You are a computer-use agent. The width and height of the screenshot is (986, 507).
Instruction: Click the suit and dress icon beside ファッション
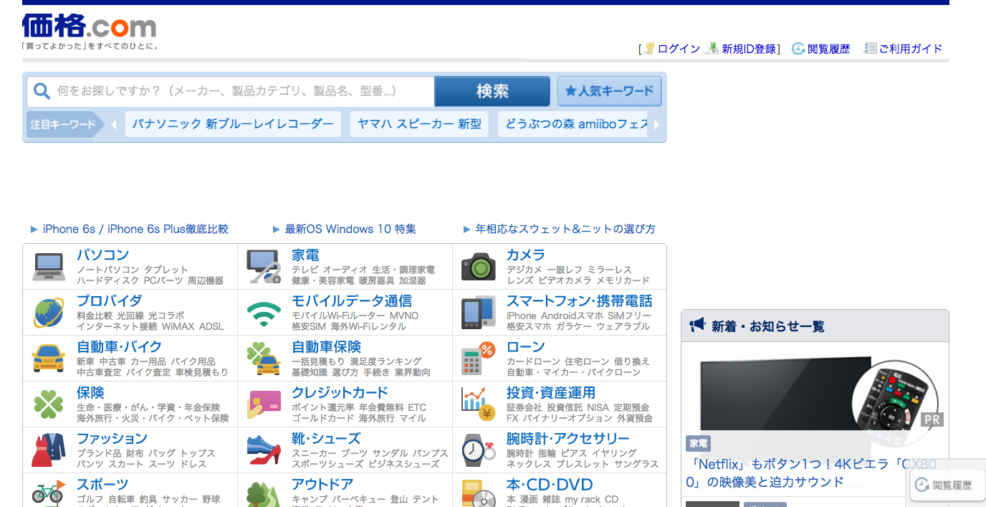[49, 450]
